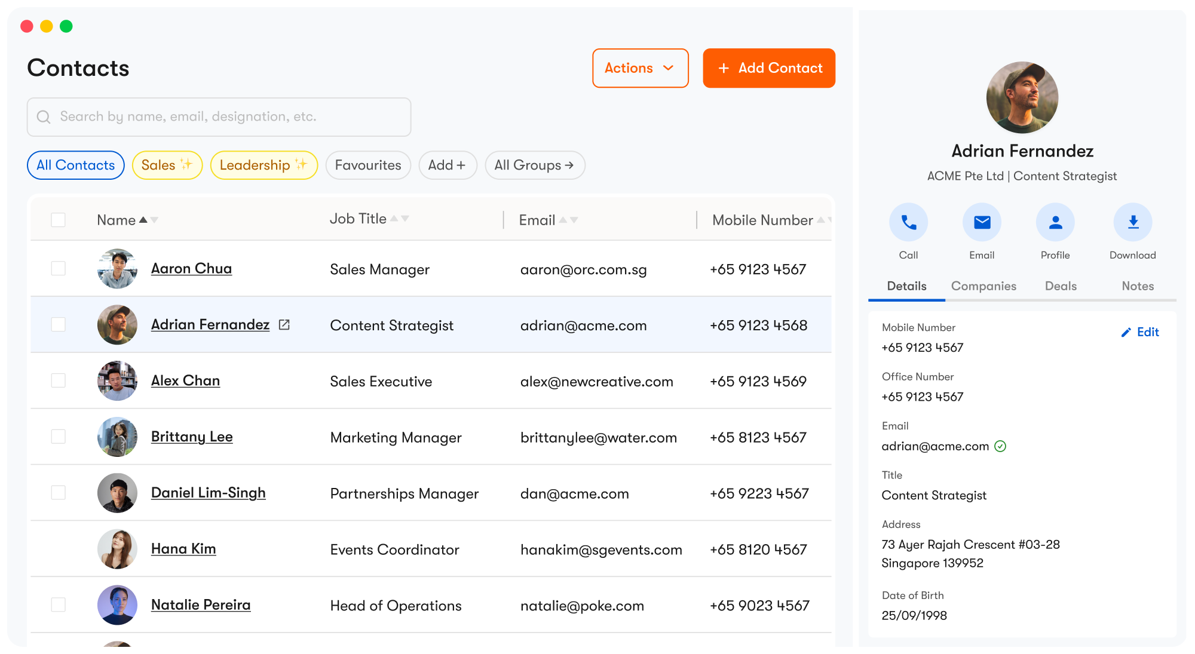Click Adrian Fernandez's large profile photo
The width and height of the screenshot is (1195, 654).
(1022, 97)
